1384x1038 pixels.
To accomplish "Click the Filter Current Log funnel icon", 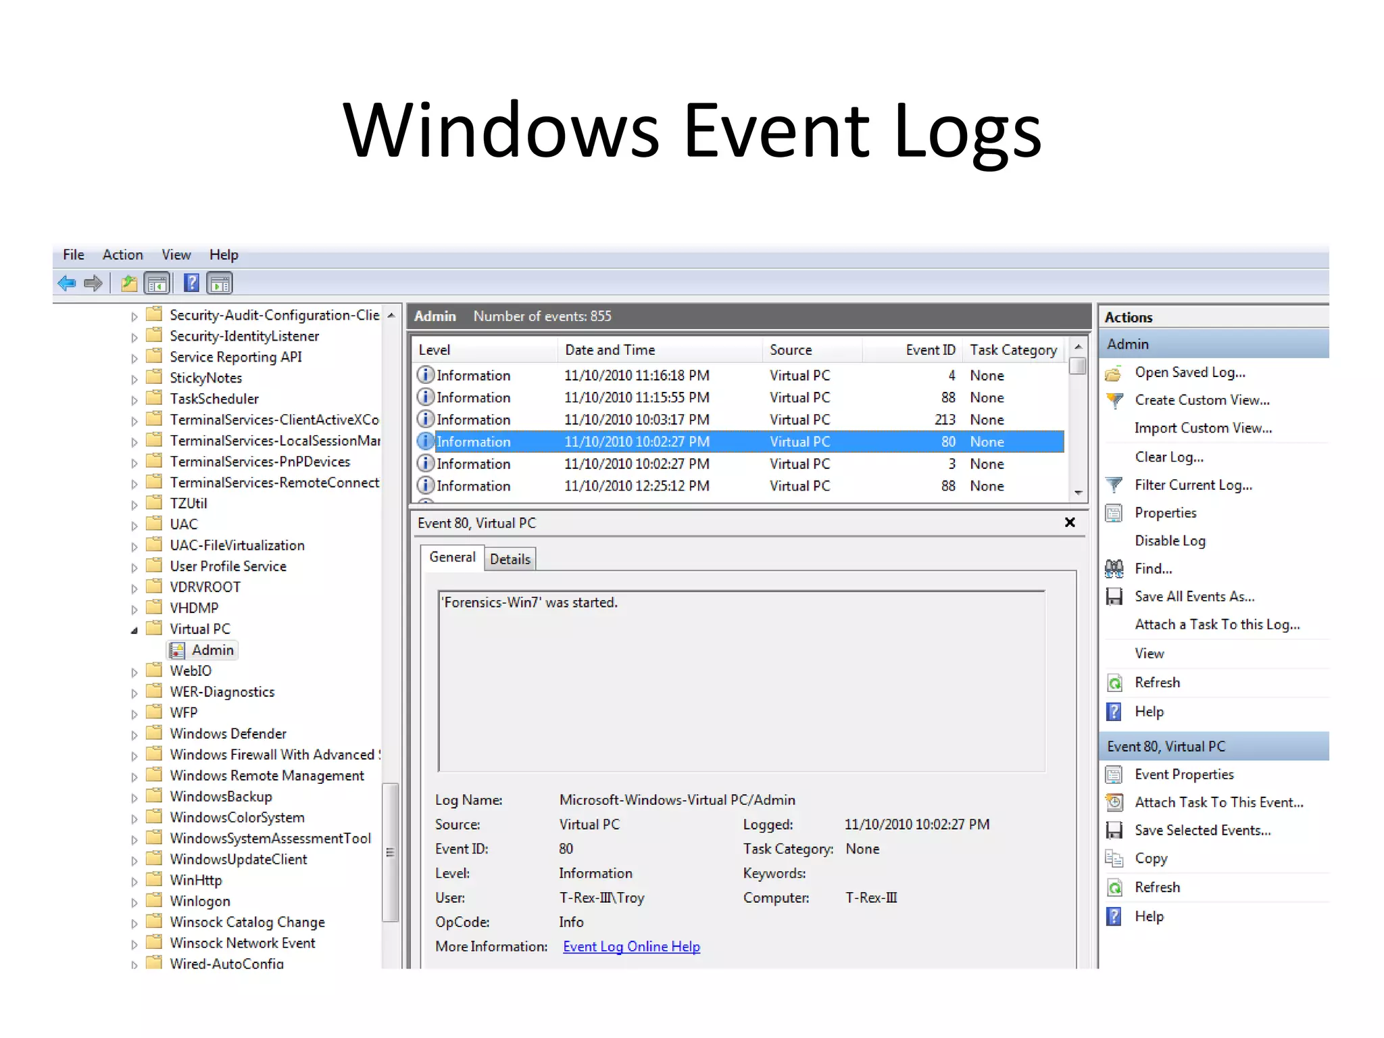I will (1114, 485).
